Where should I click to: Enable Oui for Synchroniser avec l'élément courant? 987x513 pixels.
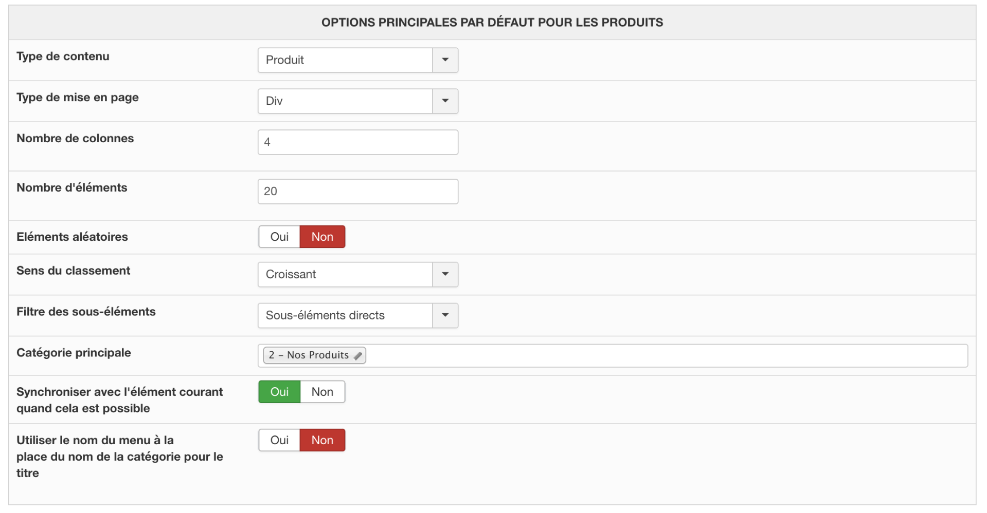279,392
